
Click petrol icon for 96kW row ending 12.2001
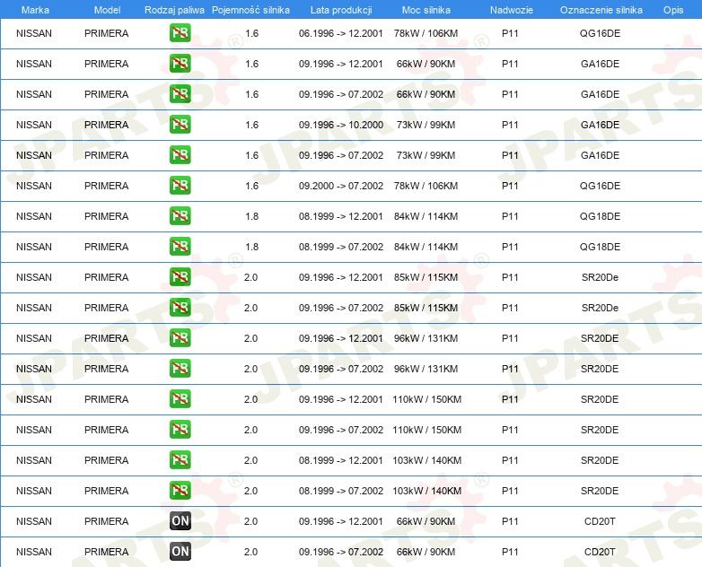click(x=180, y=338)
